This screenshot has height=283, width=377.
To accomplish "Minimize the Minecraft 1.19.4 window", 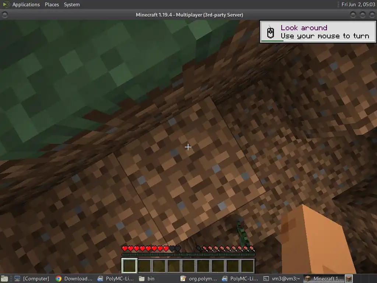I will 353,15.
